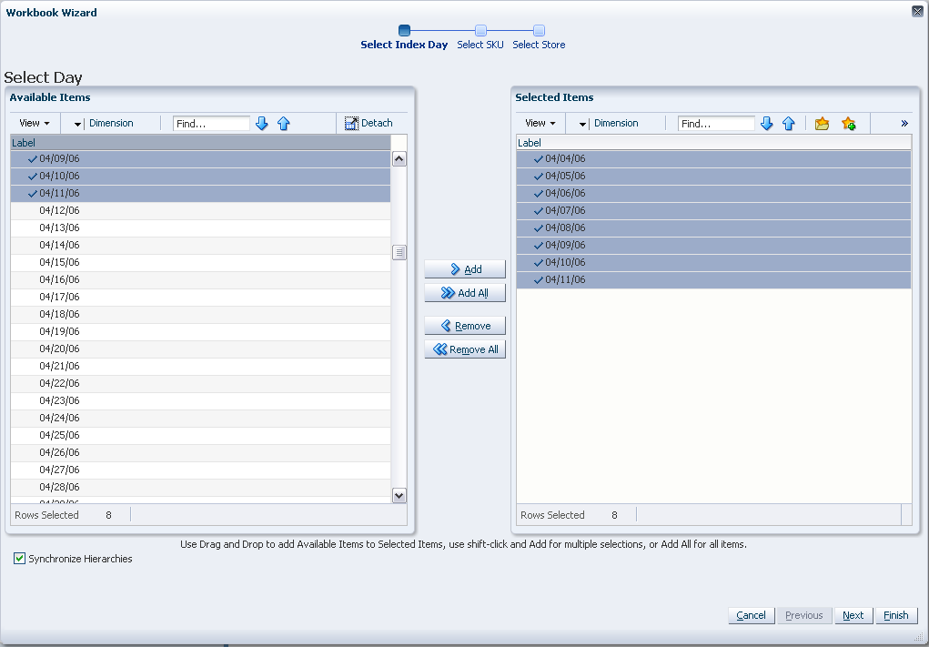The width and height of the screenshot is (929, 647).
Task: Select 04/17/06 in Available Items
Action: pyautogui.click(x=200, y=297)
